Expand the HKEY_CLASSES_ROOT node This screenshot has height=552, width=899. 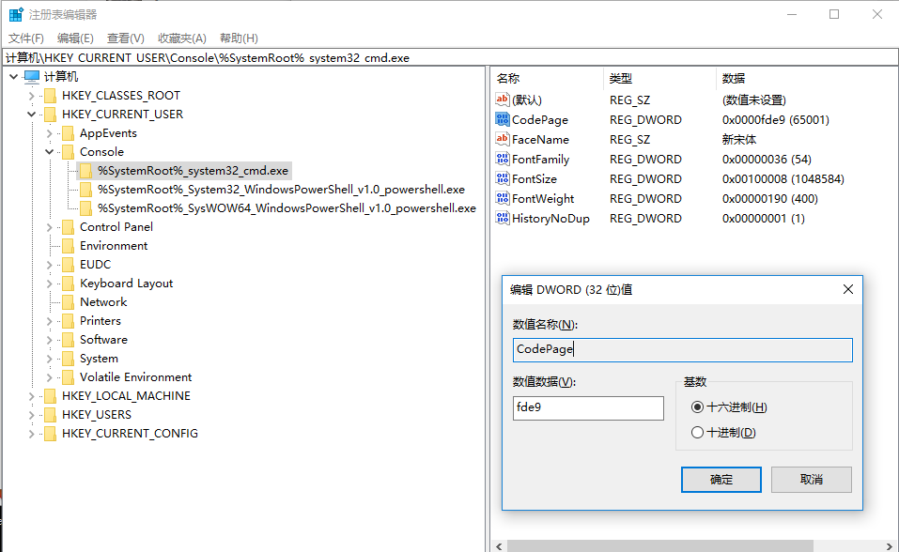(32, 96)
